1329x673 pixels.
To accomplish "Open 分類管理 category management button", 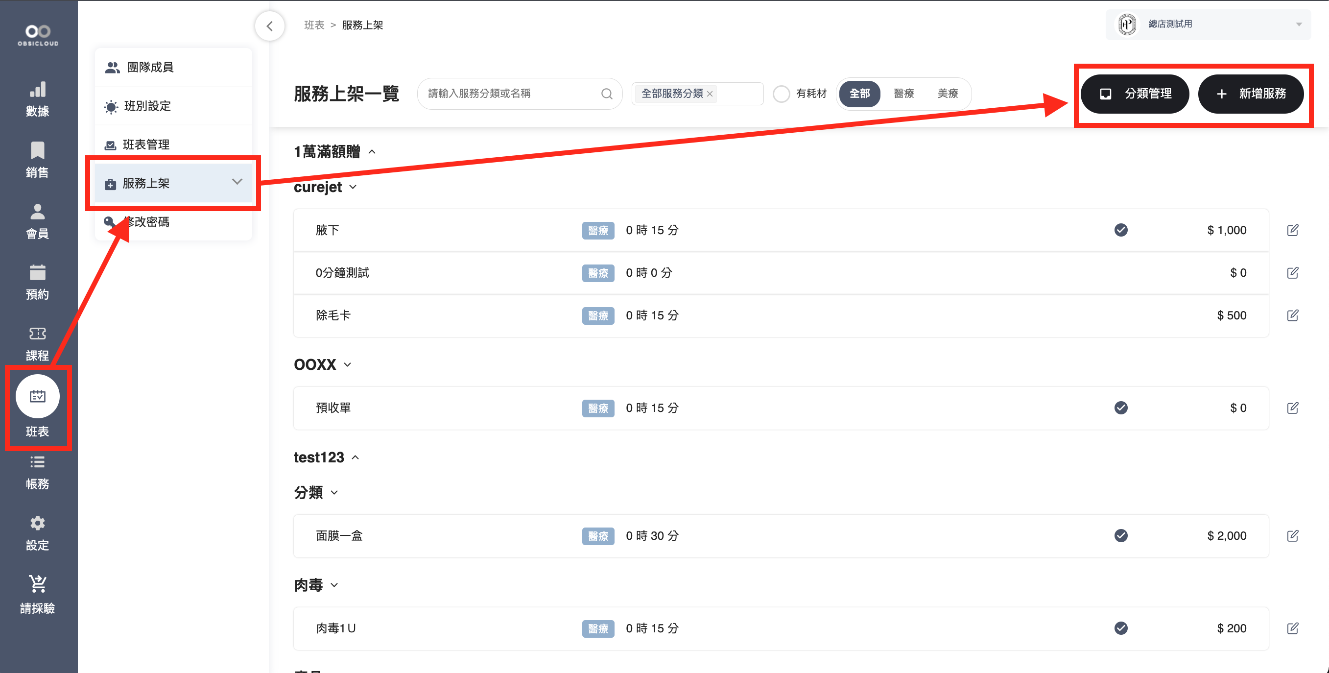I will pyautogui.click(x=1135, y=94).
